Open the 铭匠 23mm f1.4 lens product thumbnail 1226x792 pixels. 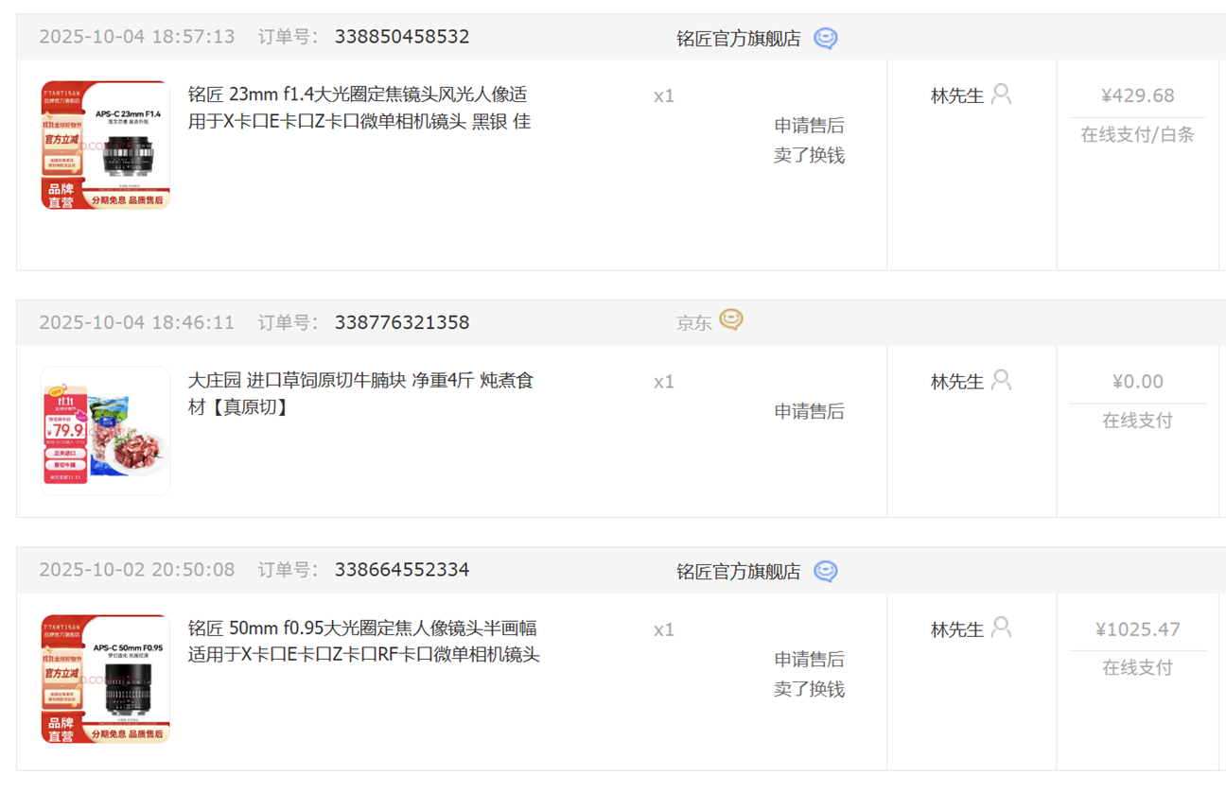[105, 145]
